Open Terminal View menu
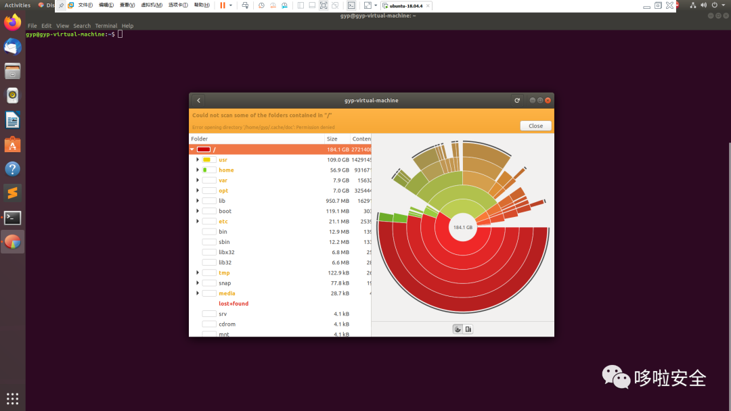Screen dimensions: 731x411 pyautogui.click(x=62, y=26)
